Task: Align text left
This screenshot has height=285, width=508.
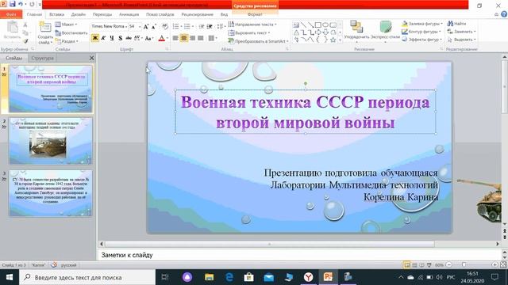Action: [175, 38]
